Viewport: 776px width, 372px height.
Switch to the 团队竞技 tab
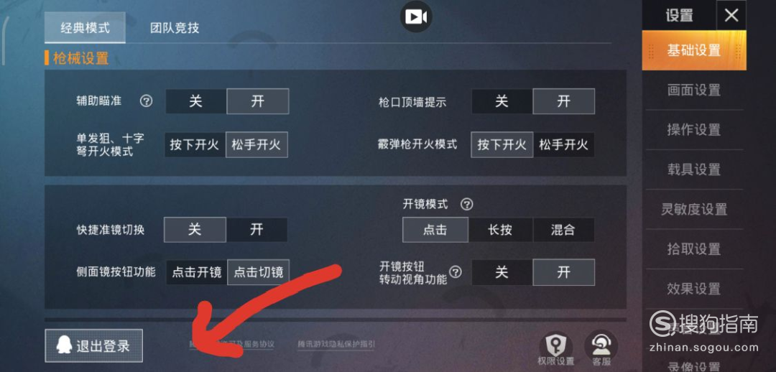point(175,28)
